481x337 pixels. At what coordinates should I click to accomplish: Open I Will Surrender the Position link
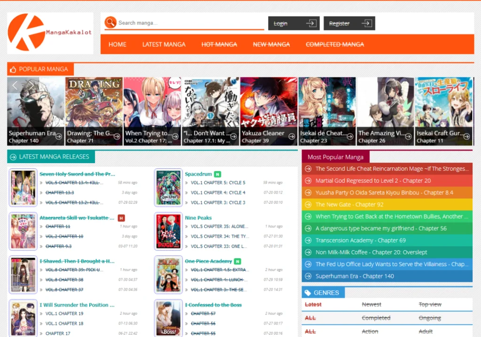coord(77,305)
